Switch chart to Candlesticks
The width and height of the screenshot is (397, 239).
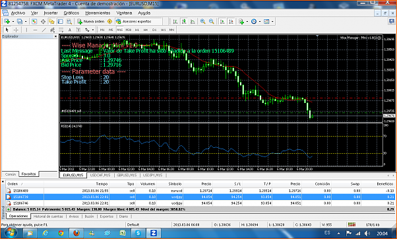(184, 22)
